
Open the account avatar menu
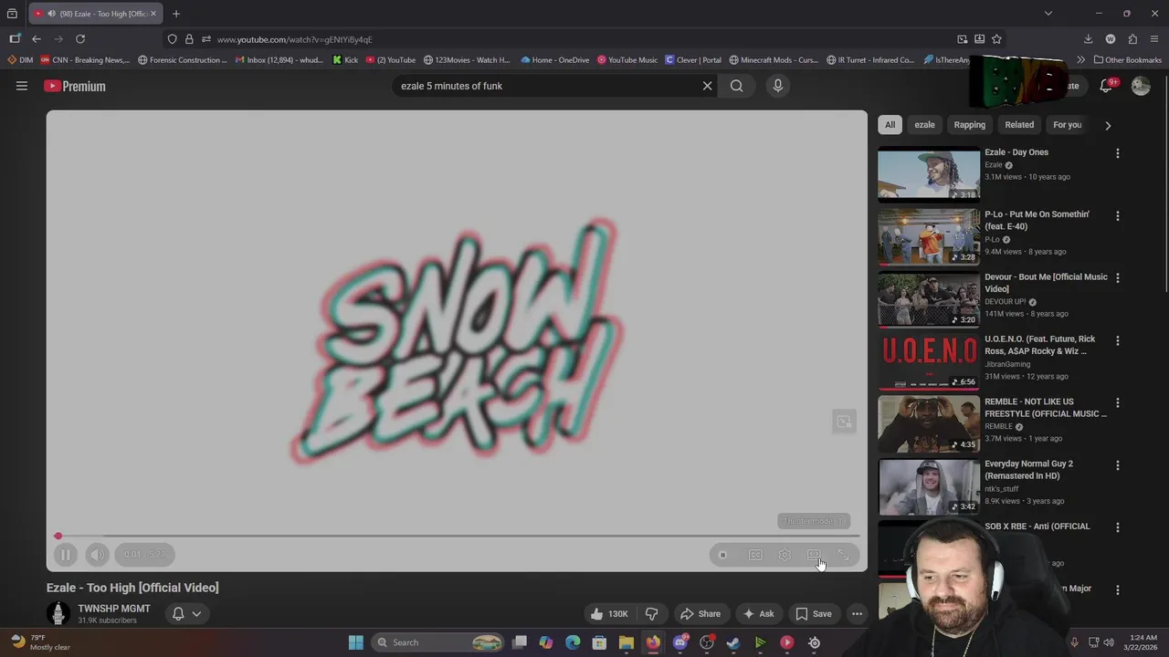[x=1141, y=86]
